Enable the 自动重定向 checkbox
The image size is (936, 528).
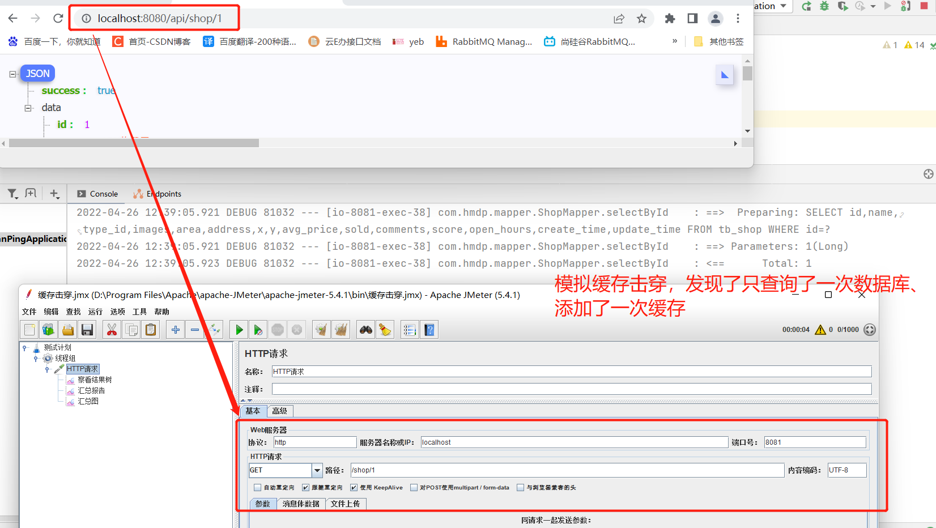[x=258, y=487]
